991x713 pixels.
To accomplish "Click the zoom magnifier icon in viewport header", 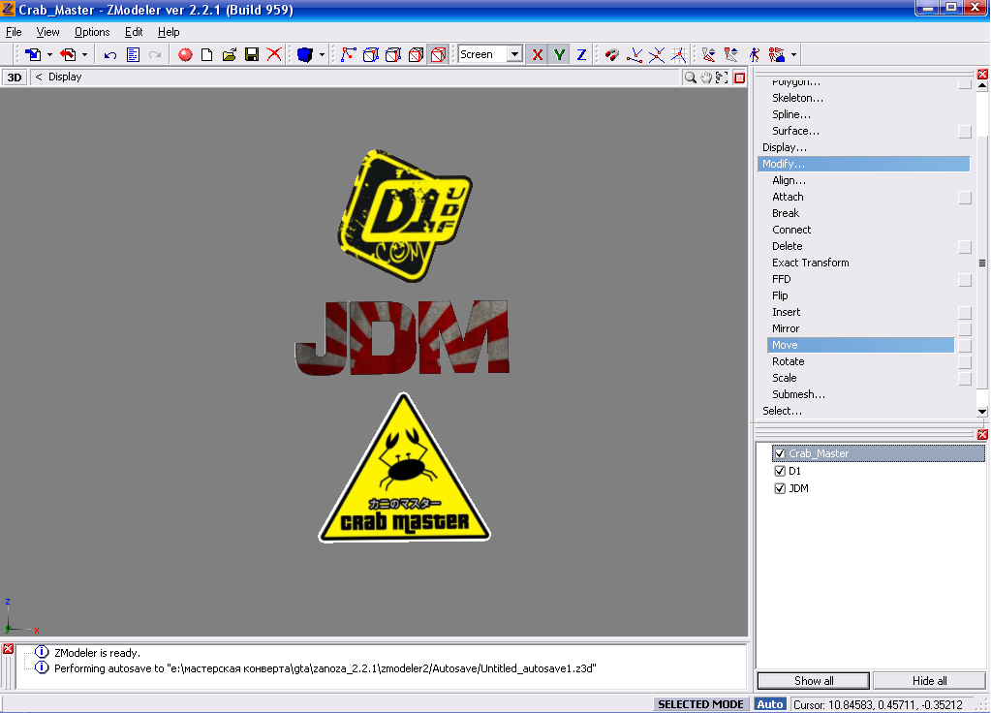I will [x=690, y=77].
